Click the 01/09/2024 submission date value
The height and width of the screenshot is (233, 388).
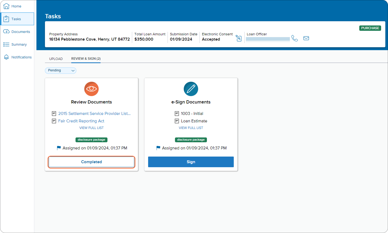click(x=181, y=39)
